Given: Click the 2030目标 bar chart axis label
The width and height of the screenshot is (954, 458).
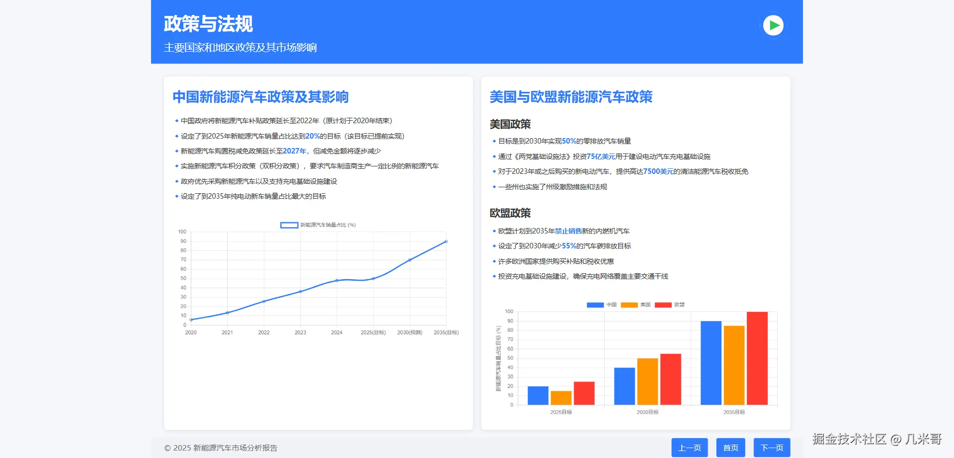Looking at the screenshot, I should 647,412.
